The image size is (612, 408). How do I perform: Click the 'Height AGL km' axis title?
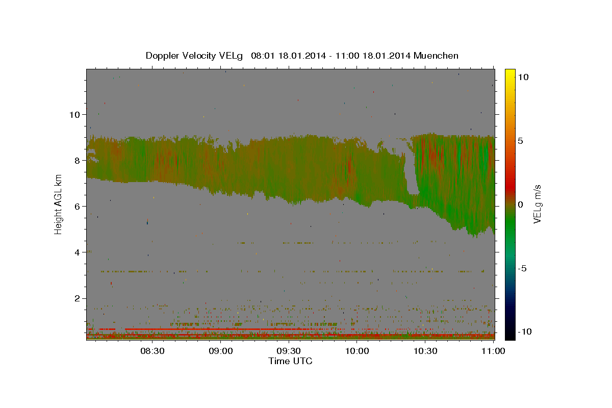pyautogui.click(x=59, y=205)
